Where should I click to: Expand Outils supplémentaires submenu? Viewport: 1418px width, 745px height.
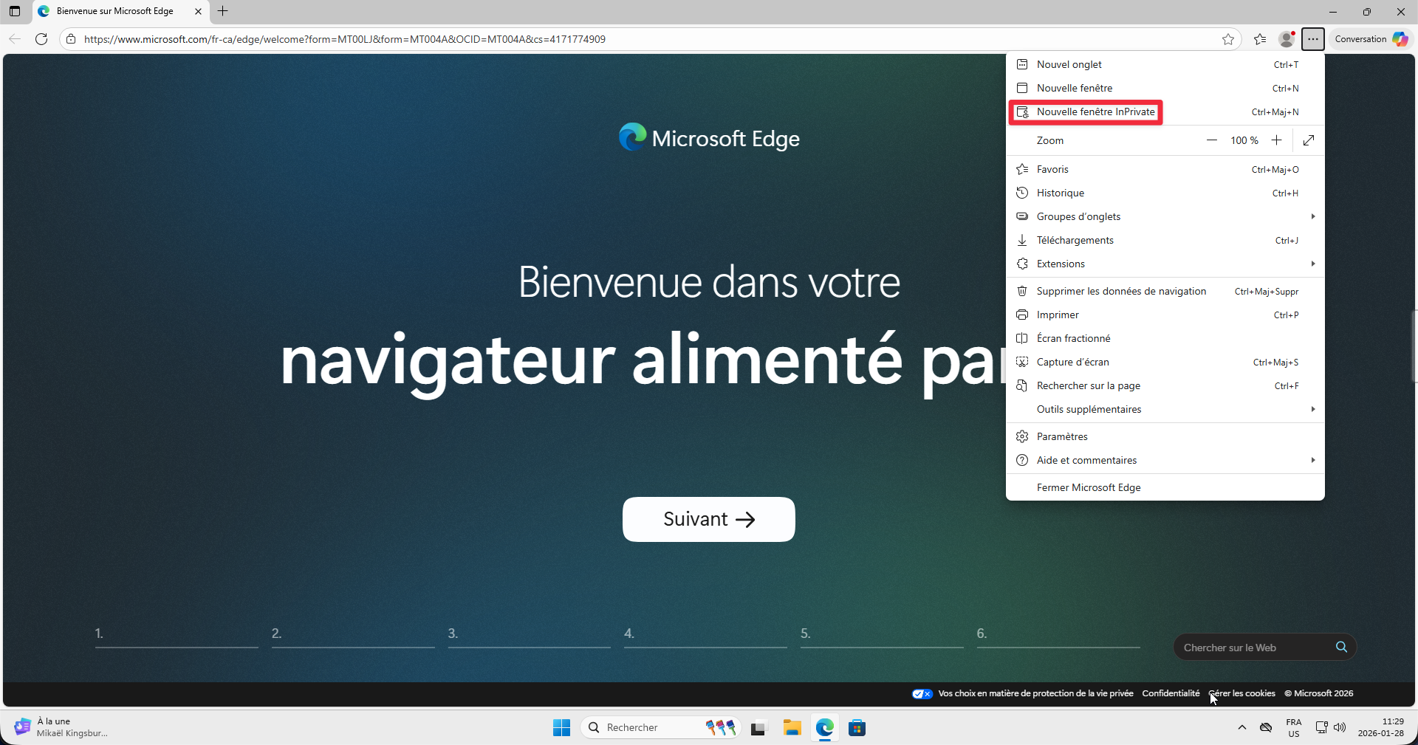[1165, 410]
